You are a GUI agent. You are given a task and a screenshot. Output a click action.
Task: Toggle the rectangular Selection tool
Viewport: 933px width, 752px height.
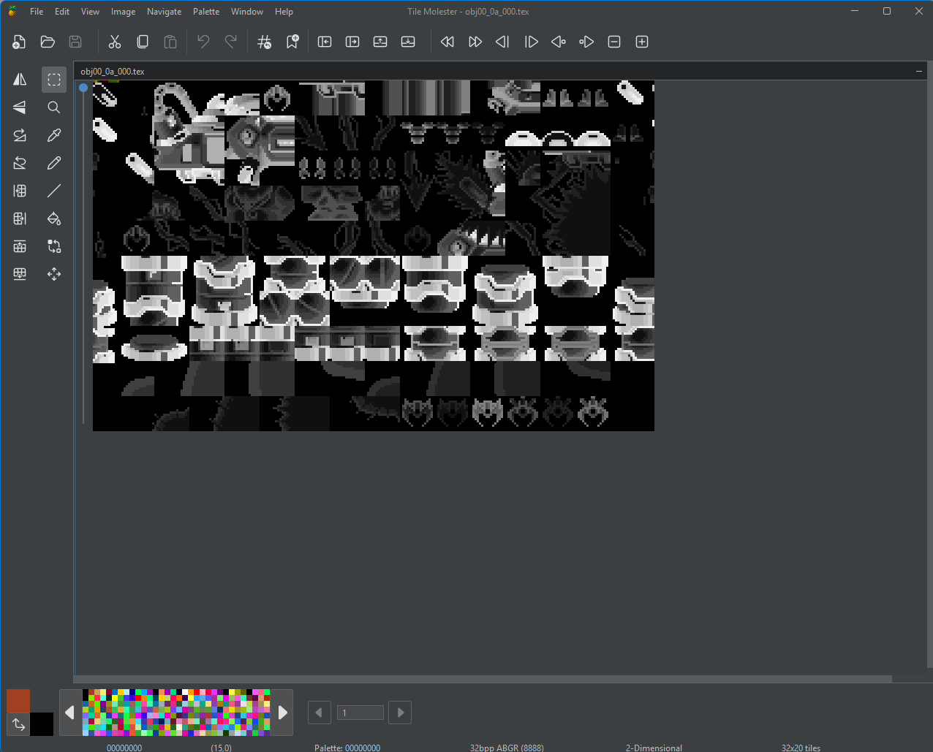tap(54, 80)
